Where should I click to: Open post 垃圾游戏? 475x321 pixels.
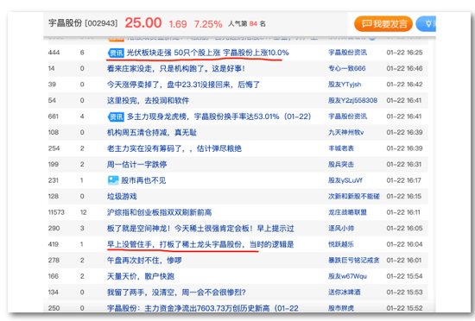tap(122, 197)
